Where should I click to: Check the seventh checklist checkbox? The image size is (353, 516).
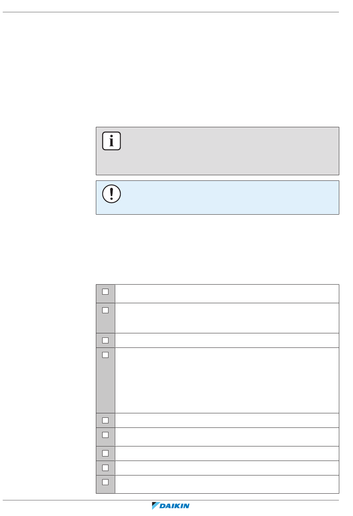[x=106, y=453]
